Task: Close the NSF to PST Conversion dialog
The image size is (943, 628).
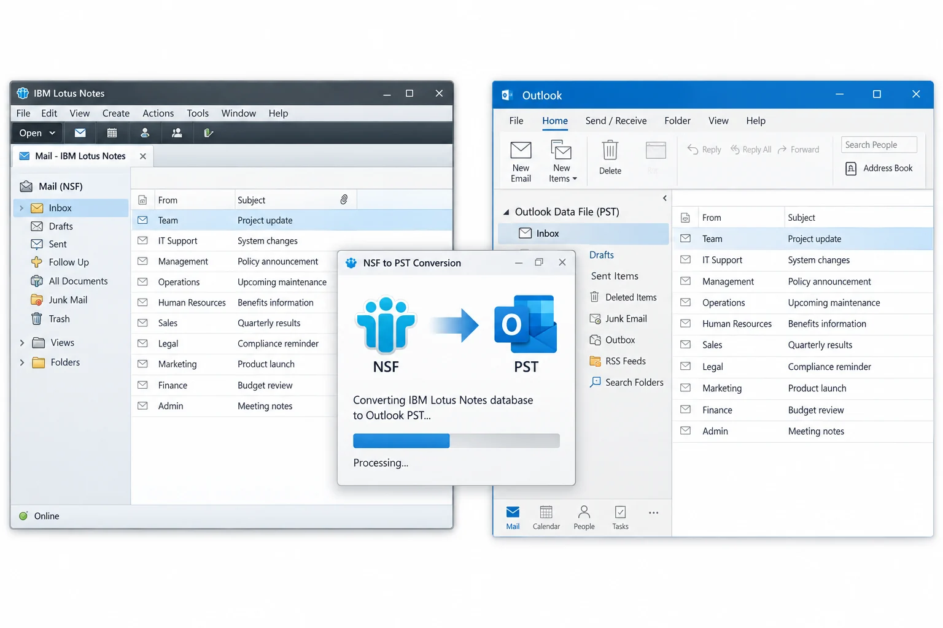Action: click(562, 262)
